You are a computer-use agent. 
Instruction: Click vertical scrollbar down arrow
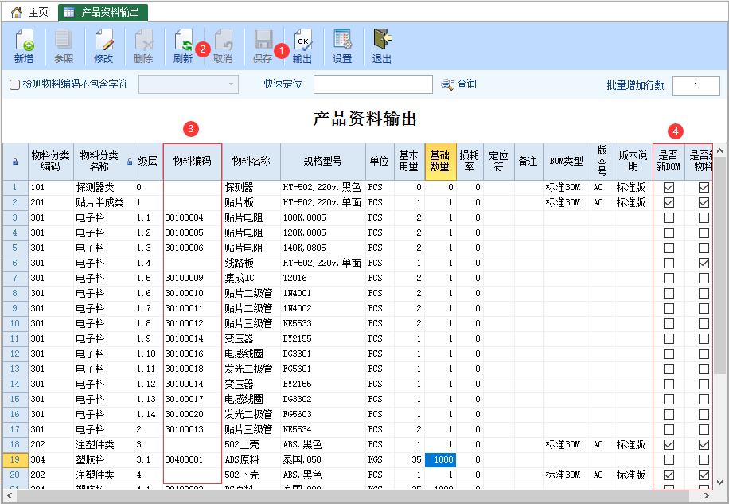[x=720, y=483]
